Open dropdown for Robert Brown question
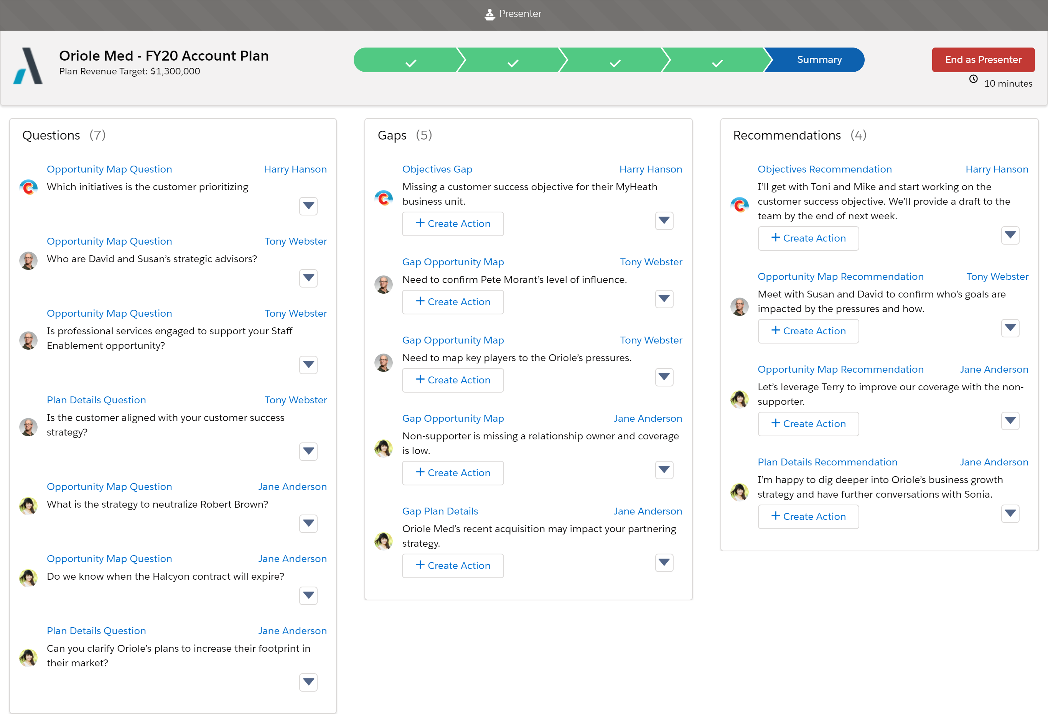The height and width of the screenshot is (725, 1048). (308, 524)
